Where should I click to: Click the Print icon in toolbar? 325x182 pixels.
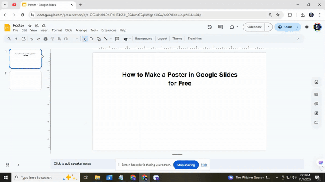pos(45,39)
